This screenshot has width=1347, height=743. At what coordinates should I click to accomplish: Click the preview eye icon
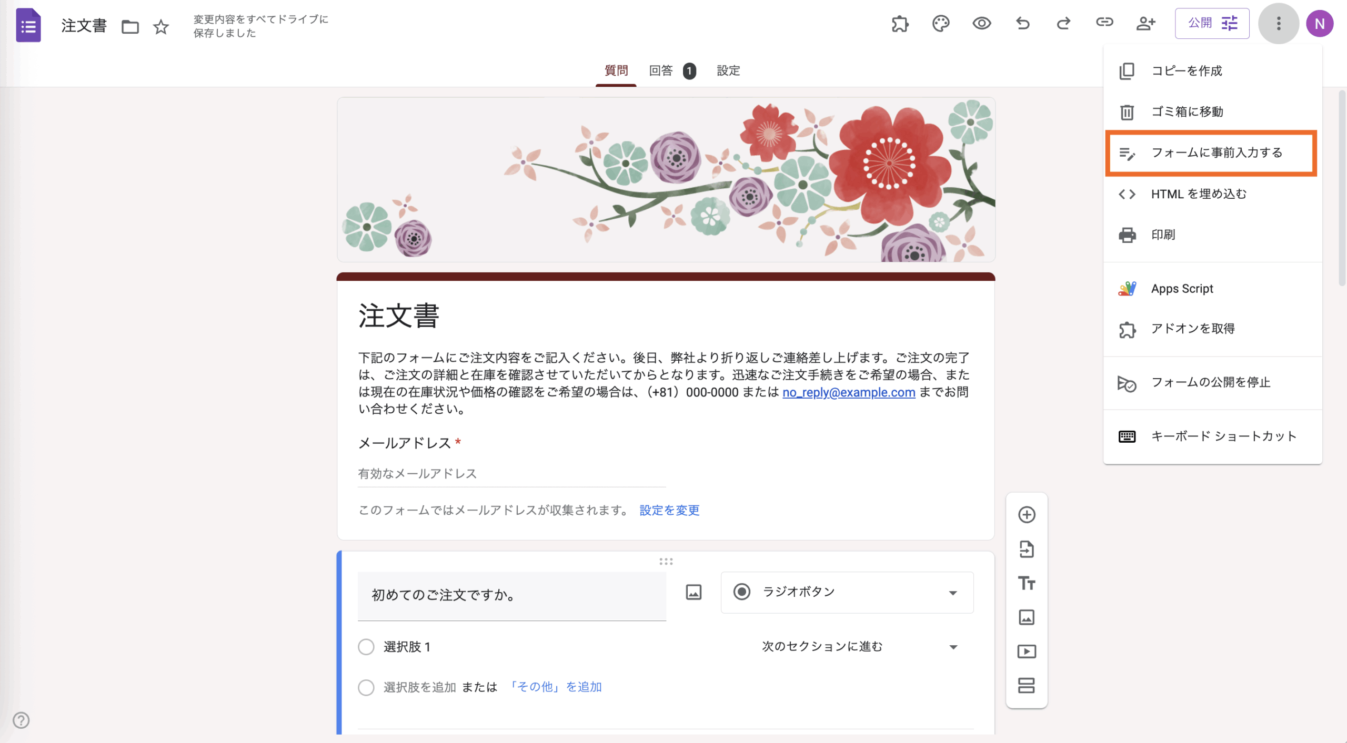981,24
